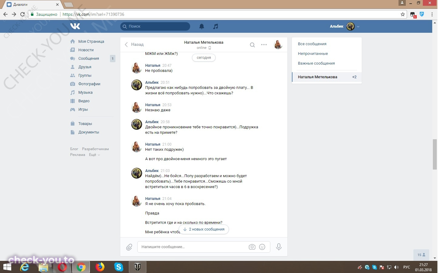Reload the page in Chrome
Screen dimensions: 438x273
tap(22, 14)
